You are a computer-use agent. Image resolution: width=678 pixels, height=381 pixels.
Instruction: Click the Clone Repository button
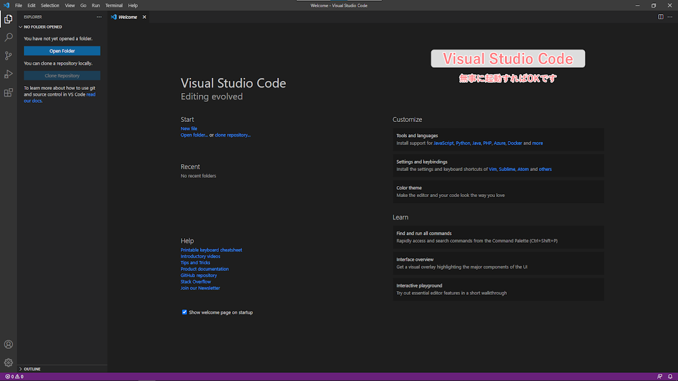point(62,76)
